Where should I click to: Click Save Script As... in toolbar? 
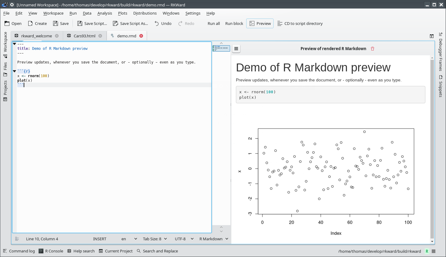[130, 23]
